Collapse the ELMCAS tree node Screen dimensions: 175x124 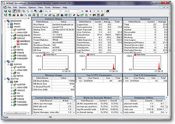(8, 64)
